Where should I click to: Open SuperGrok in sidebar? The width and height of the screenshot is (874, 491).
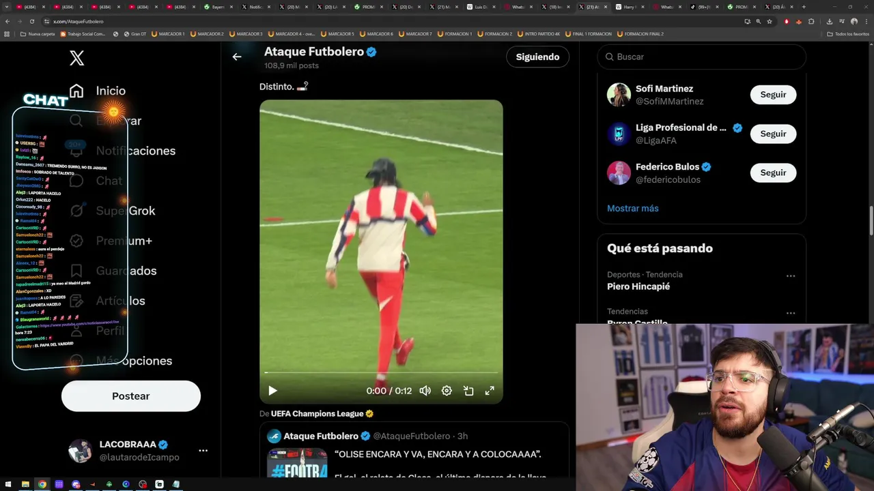tap(126, 211)
